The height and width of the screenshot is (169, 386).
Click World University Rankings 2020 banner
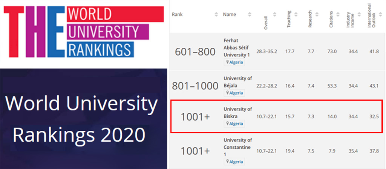coord(83,119)
